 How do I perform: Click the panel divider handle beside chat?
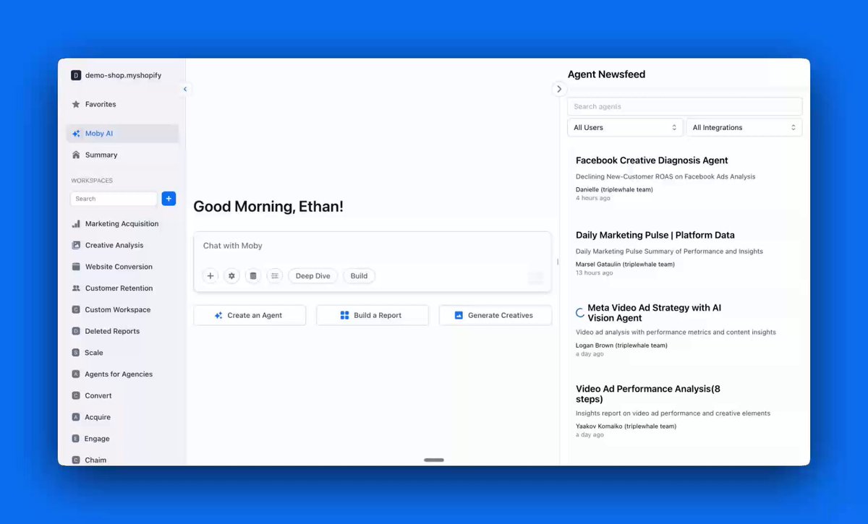[557, 262]
